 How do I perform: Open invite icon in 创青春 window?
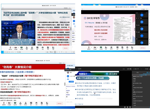21,103
